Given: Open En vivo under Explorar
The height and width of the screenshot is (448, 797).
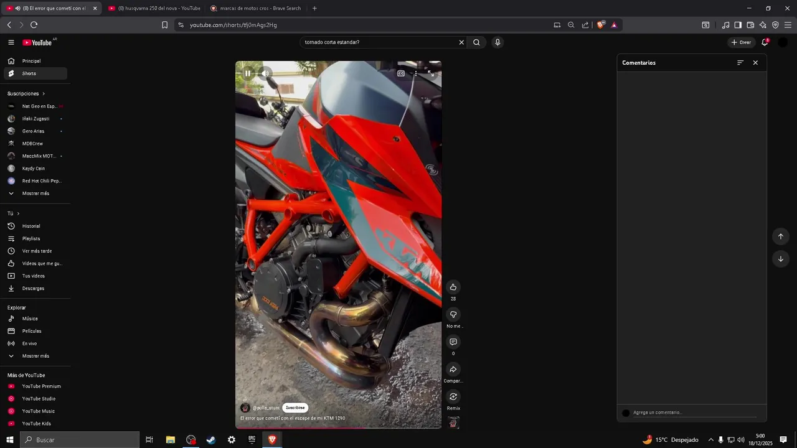Looking at the screenshot, I should tap(35, 343).
